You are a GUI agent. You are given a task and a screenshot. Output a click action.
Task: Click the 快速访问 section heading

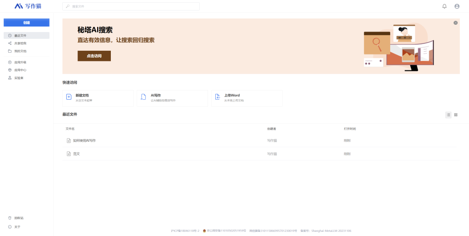pyautogui.click(x=70, y=82)
